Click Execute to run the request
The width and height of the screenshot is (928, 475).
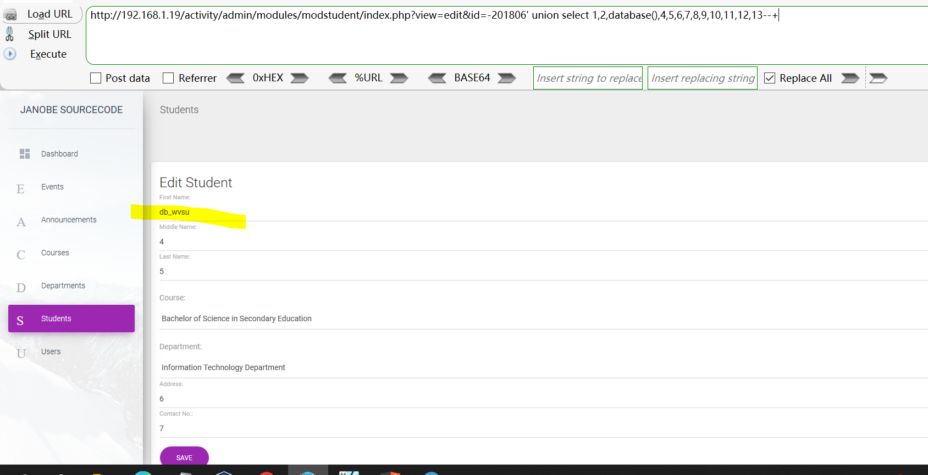pyautogui.click(x=48, y=54)
